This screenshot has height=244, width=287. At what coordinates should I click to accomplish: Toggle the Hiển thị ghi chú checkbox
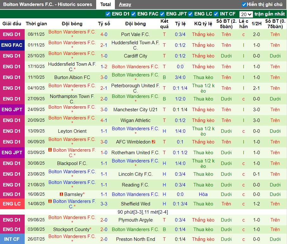pos(244,4)
